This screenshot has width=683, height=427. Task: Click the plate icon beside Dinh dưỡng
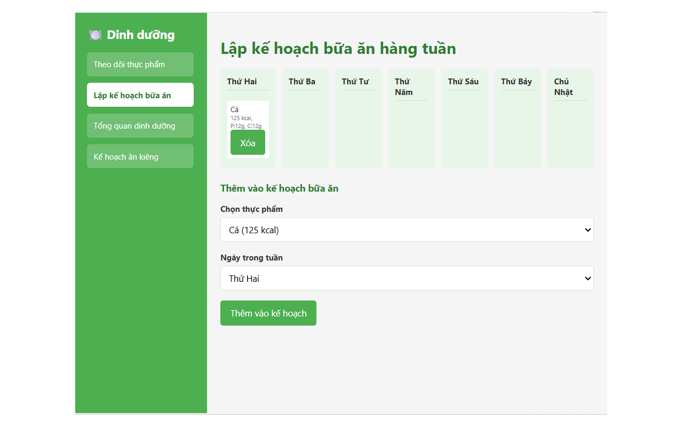tap(95, 35)
